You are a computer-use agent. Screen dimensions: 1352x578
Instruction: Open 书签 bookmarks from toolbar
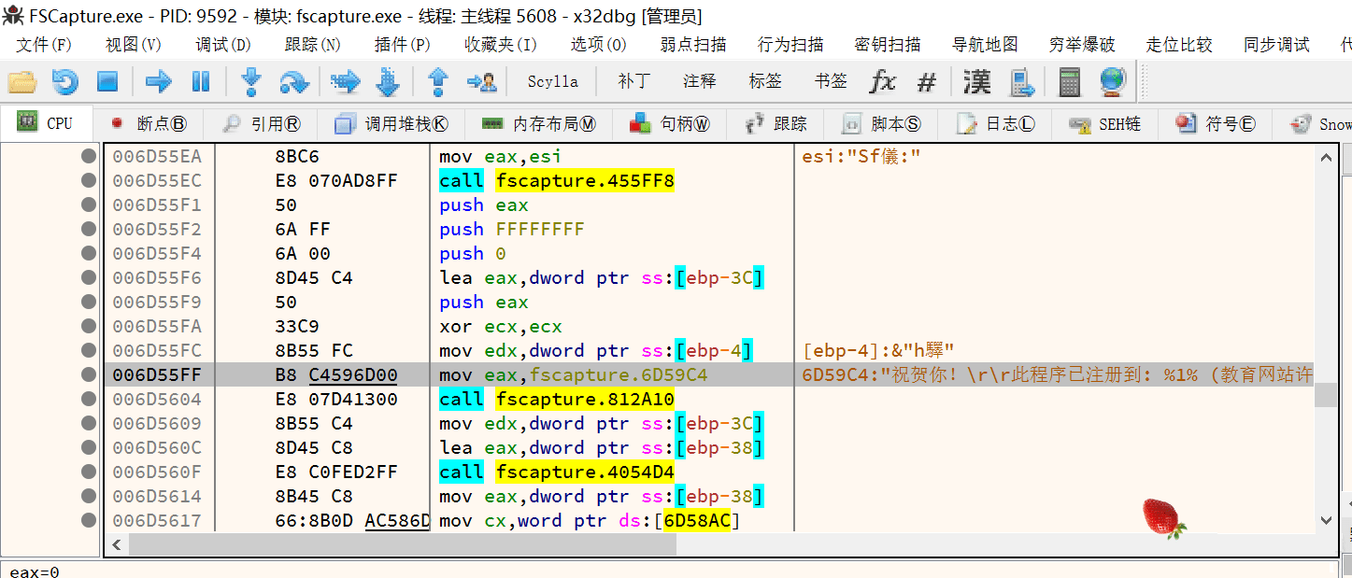coord(831,81)
